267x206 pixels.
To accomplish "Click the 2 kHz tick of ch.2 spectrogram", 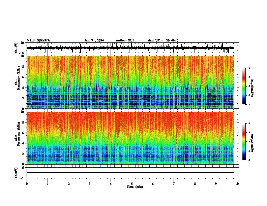I will point(23,154).
